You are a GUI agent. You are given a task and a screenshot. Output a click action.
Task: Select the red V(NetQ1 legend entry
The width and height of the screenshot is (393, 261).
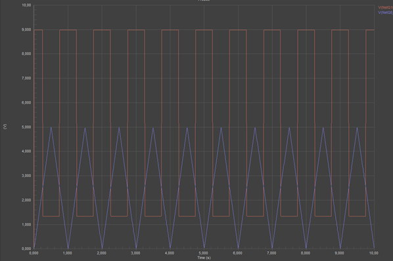pyautogui.click(x=386, y=8)
